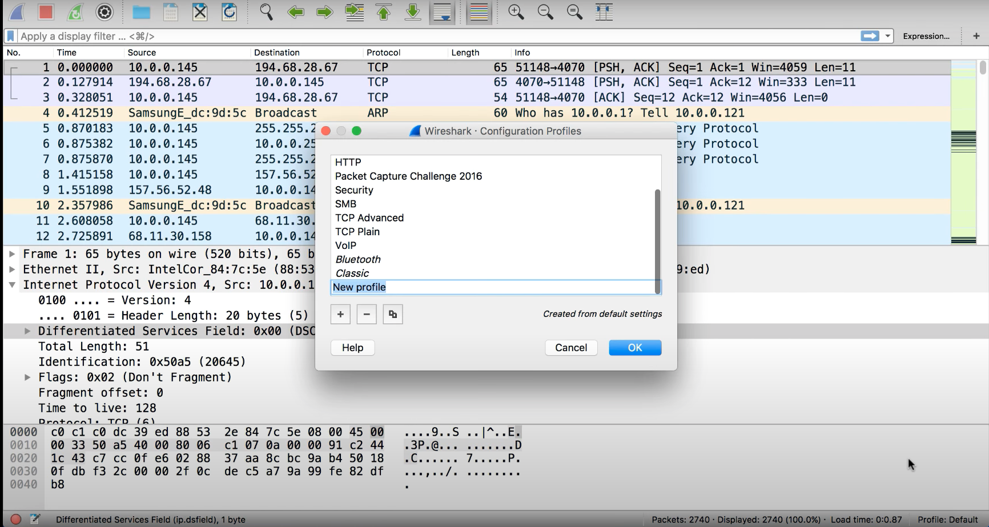
Task: Confirm profiles with OK
Action: (x=635, y=348)
